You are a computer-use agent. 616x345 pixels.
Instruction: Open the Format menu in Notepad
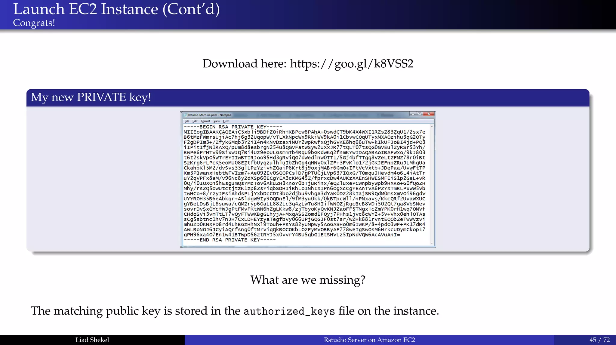tap(205, 121)
